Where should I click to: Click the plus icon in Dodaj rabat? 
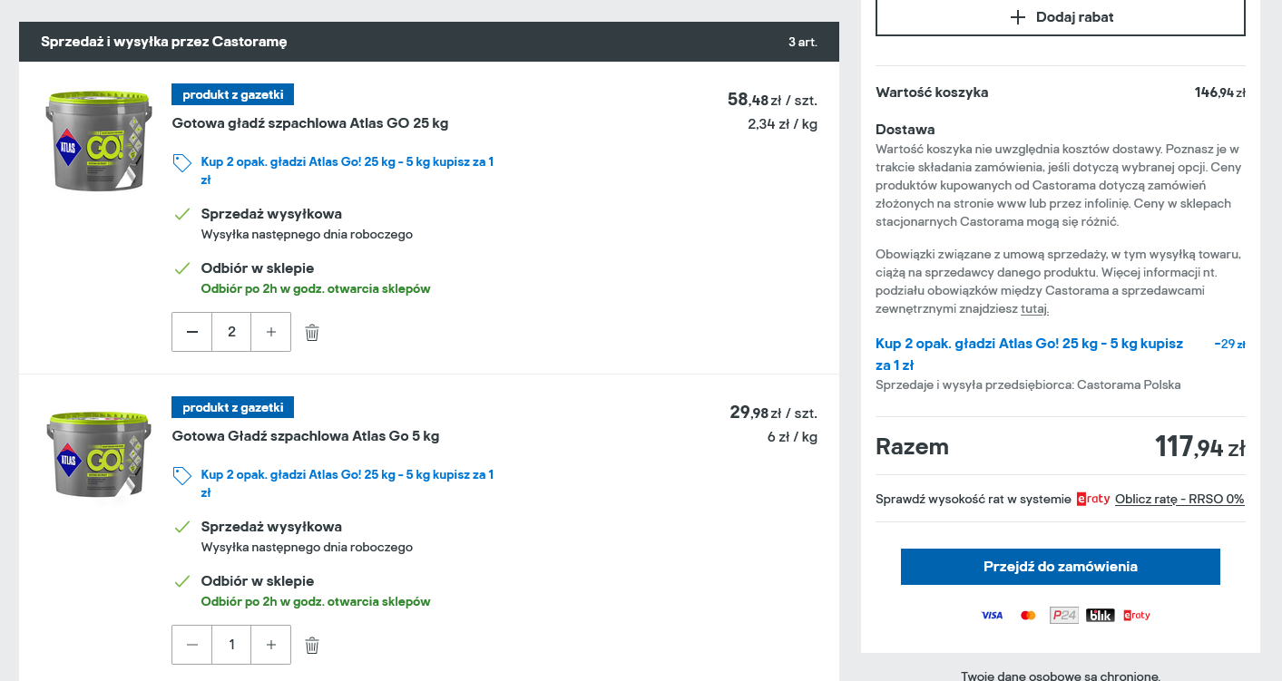point(1018,17)
